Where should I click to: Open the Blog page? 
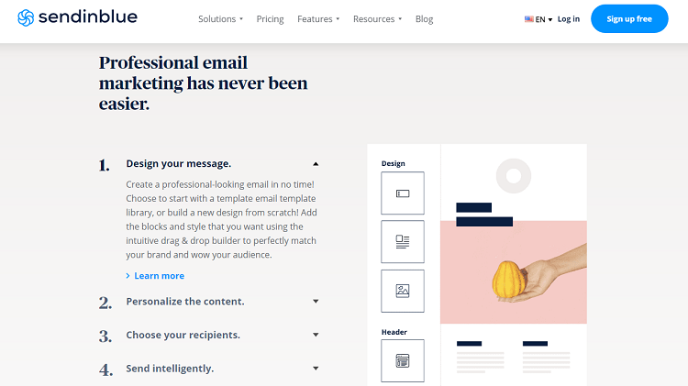[x=424, y=19]
